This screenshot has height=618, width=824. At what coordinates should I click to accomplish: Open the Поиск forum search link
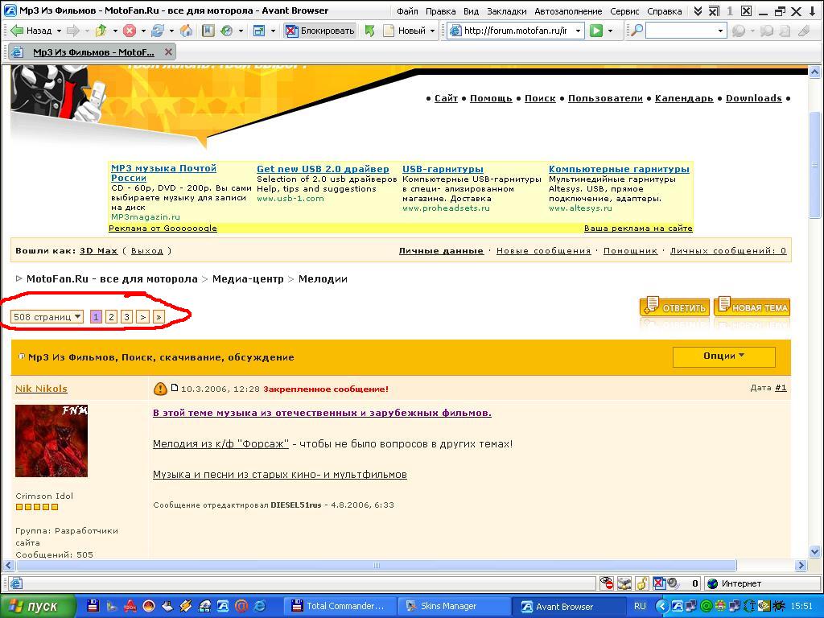coord(540,98)
